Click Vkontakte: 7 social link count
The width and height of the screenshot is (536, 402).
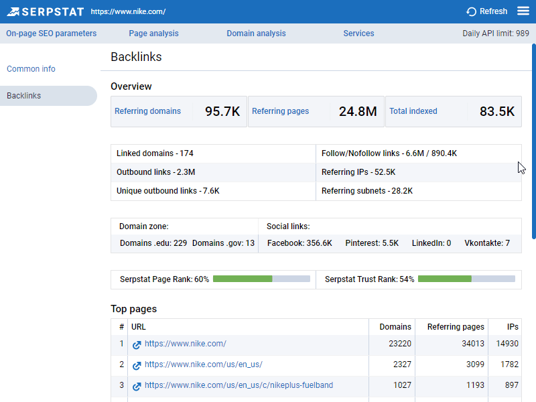[487, 243]
